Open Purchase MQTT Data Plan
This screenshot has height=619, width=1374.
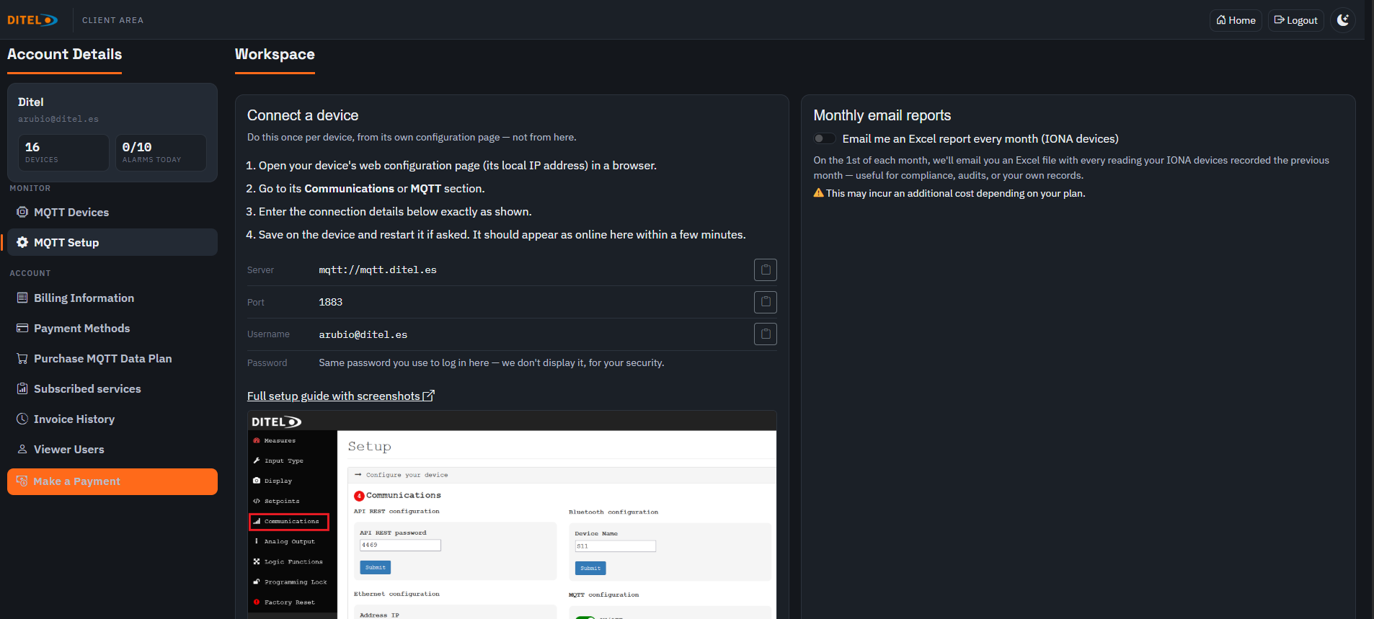[112, 358]
